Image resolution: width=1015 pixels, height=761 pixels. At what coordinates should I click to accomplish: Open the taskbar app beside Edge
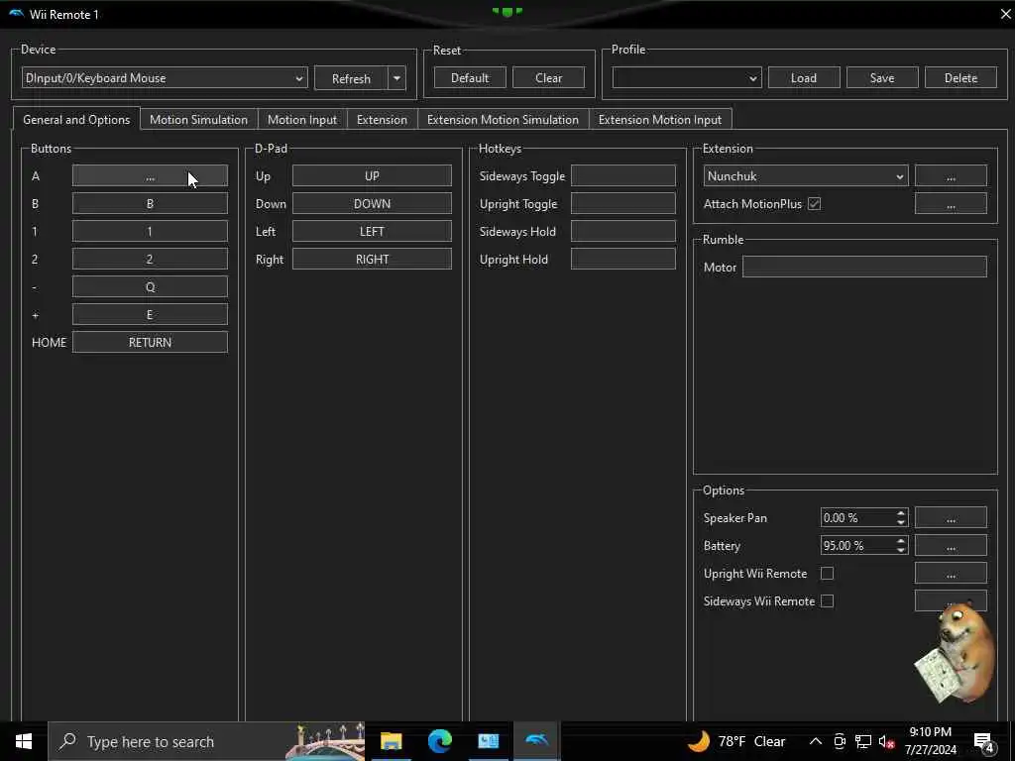click(x=488, y=741)
